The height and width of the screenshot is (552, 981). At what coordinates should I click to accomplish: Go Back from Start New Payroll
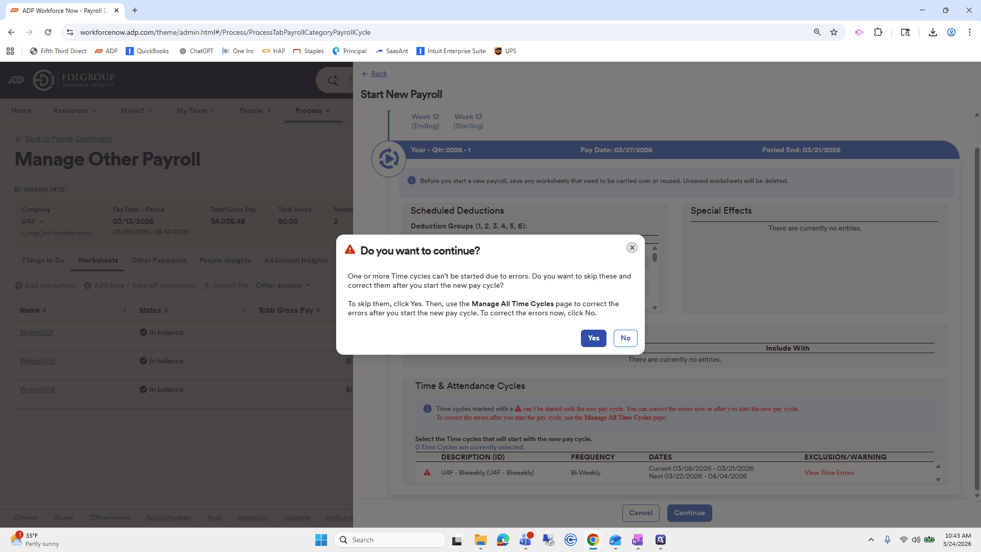pos(375,74)
